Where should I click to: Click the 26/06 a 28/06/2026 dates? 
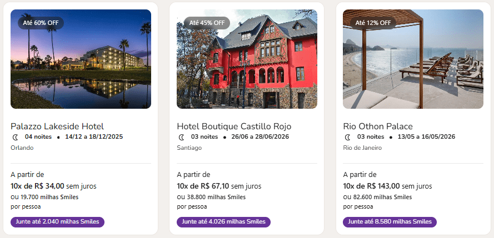tap(260, 137)
